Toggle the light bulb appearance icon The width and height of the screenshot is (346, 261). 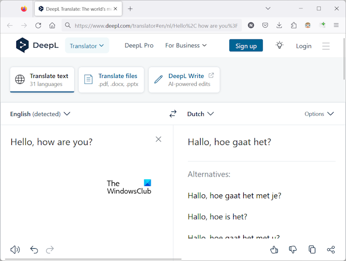click(279, 45)
